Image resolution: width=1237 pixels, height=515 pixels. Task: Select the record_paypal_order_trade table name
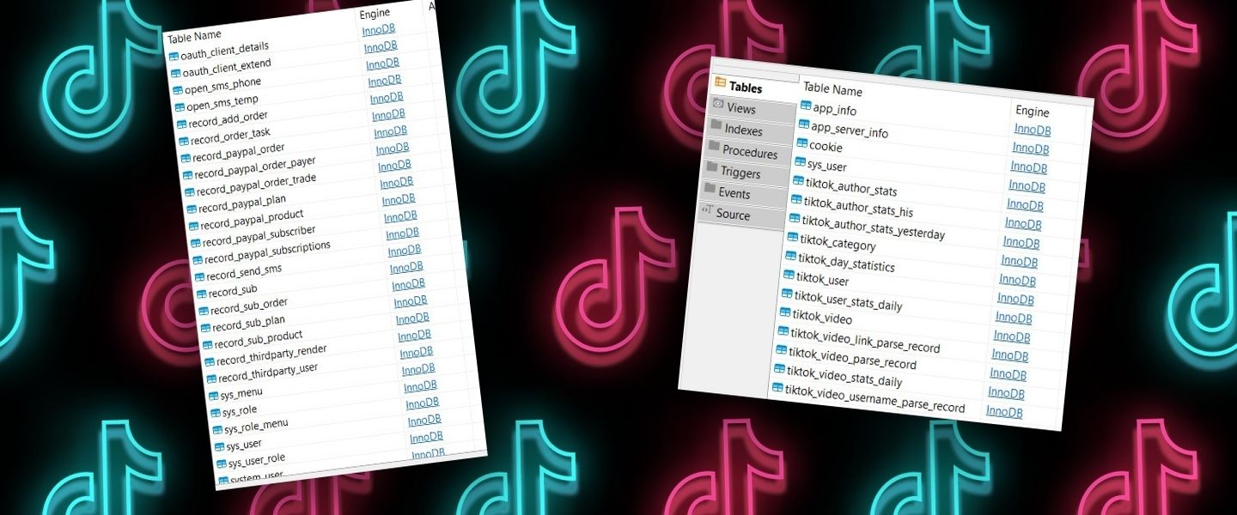tap(256, 185)
